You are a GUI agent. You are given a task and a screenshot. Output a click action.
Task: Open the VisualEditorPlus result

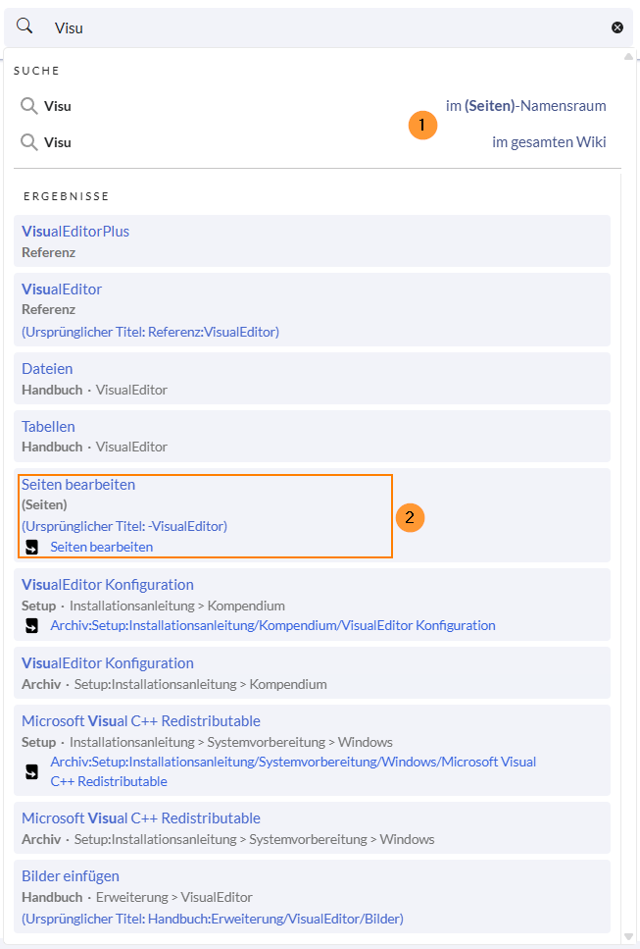[75, 232]
